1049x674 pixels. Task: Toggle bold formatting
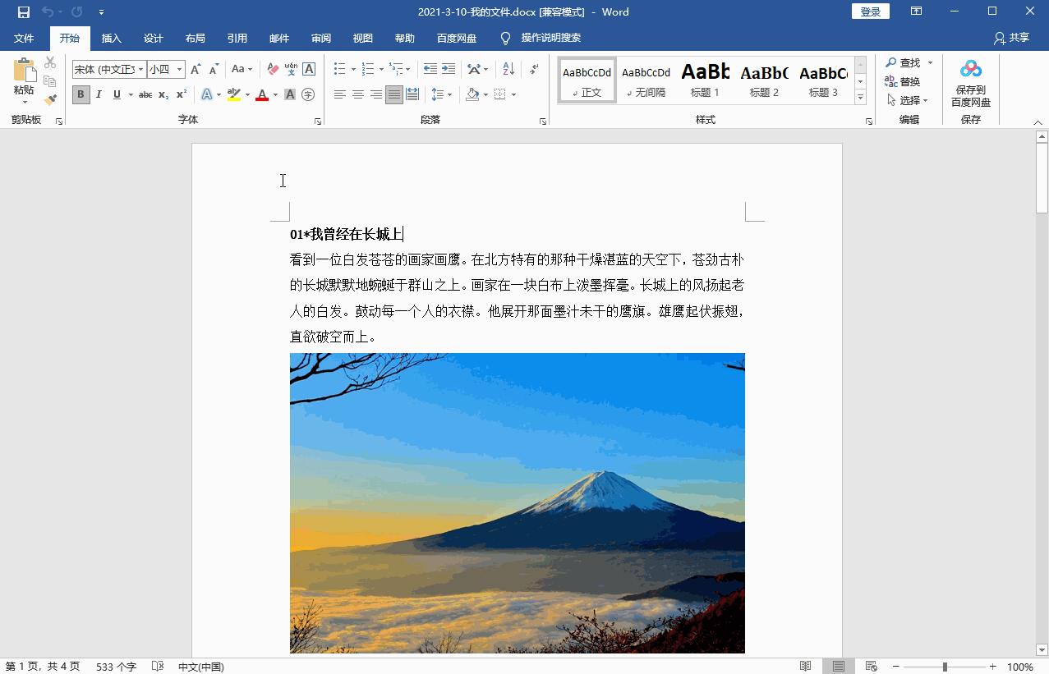(x=80, y=94)
